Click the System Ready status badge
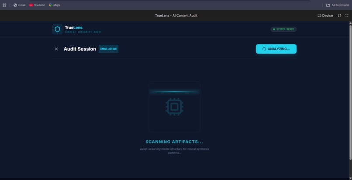352x180 pixels. point(283,29)
